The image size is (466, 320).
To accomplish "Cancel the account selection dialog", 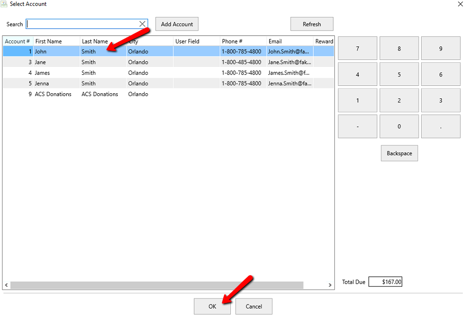I will [x=254, y=307].
